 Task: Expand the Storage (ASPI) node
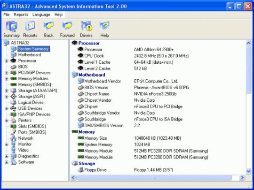tap(6, 97)
